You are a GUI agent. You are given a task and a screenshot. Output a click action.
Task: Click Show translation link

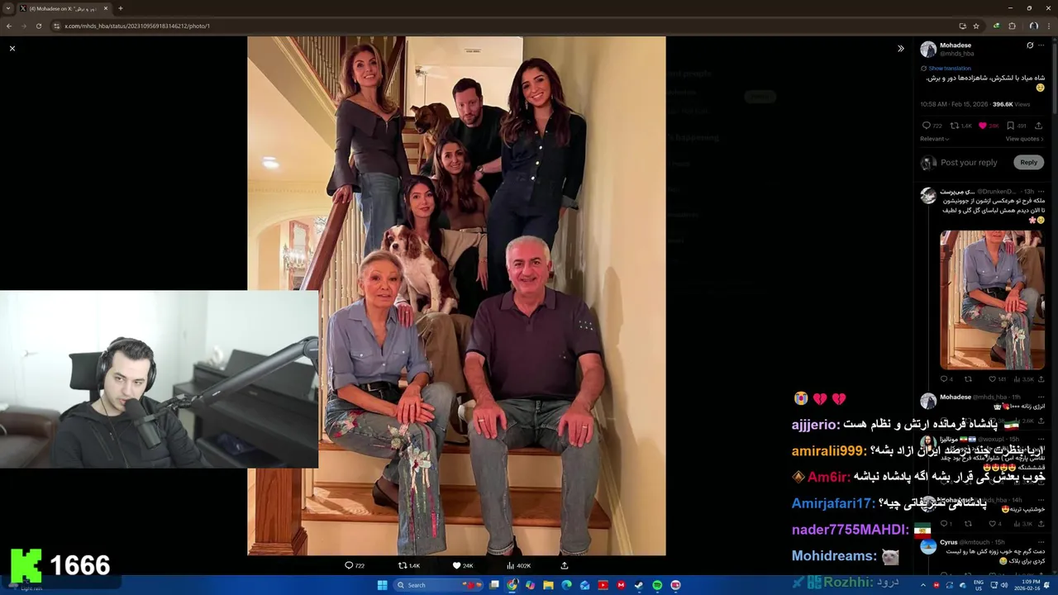pyautogui.click(x=950, y=69)
